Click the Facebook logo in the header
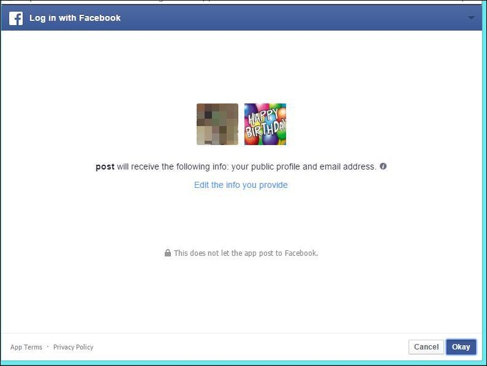The image size is (487, 366). coord(16,18)
